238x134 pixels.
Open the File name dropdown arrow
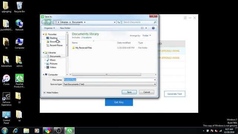tap(155, 80)
